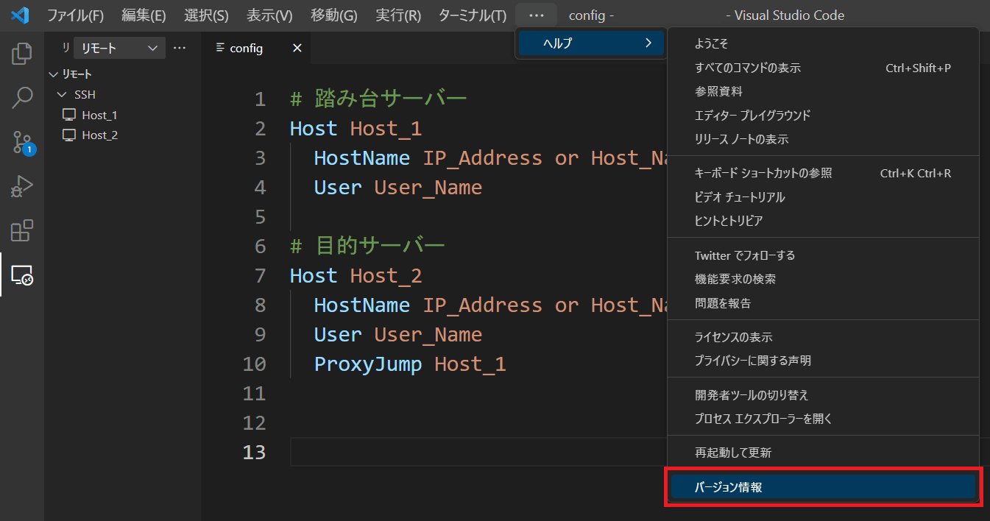This screenshot has width=990, height=521.
Task: Click the overflow ellipsis in the menu bar
Action: coord(536,15)
